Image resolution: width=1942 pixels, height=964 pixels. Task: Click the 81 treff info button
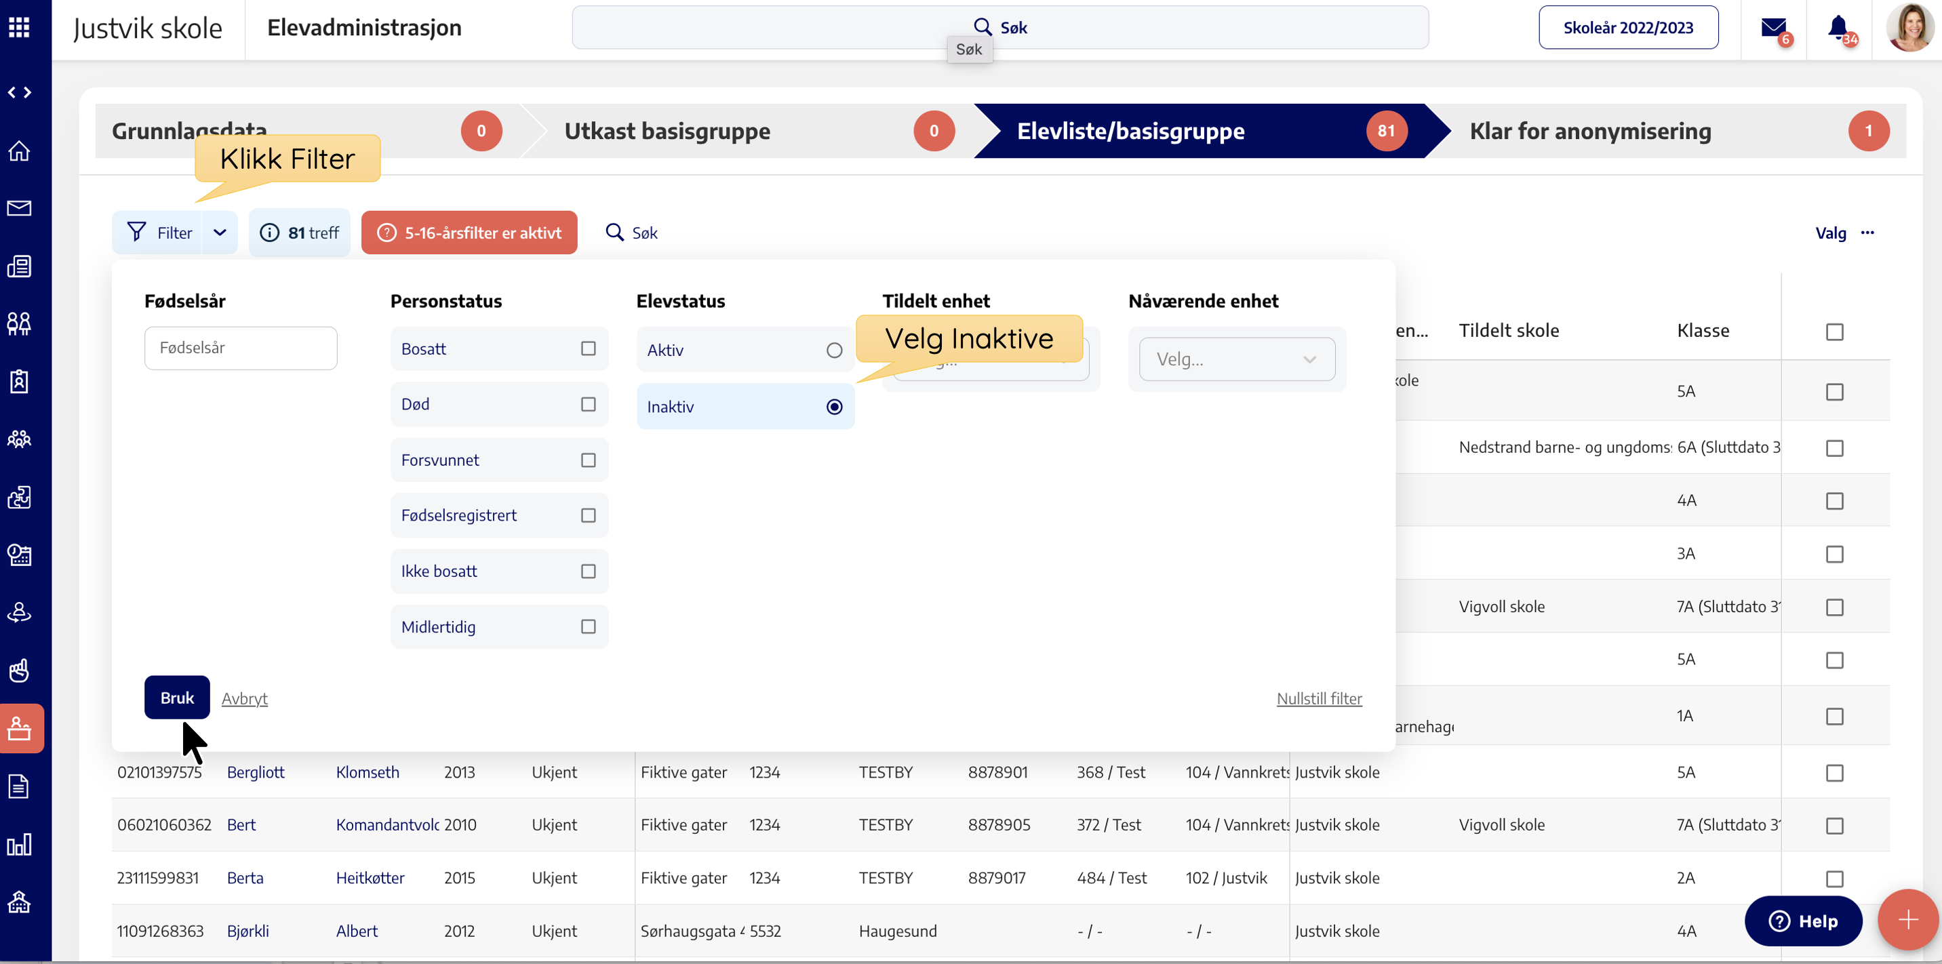coord(299,232)
